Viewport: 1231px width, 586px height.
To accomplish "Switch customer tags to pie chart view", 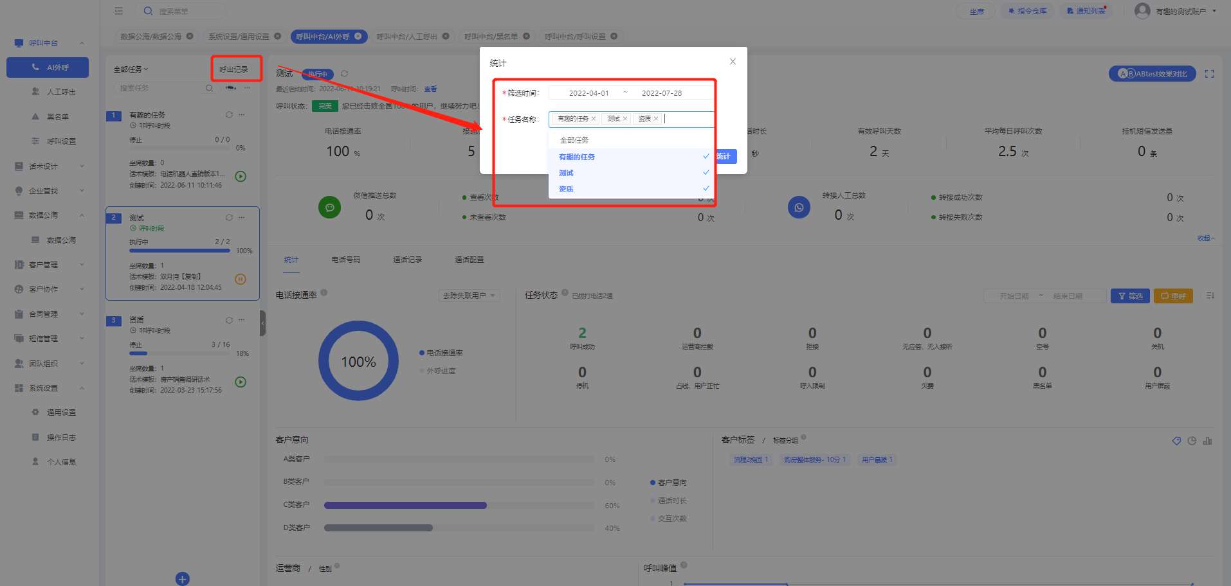I will coord(1192,441).
